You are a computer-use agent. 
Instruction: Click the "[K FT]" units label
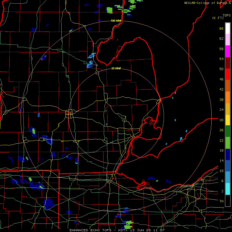[218, 18]
